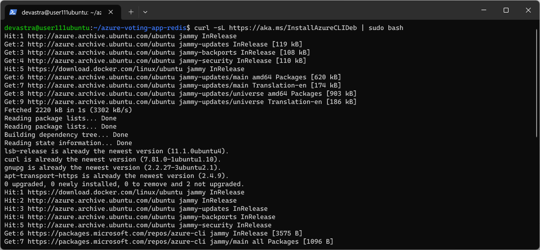Open the download.docker.com URL on the Hit:5 line
Image resolution: width=540 pixels, height=250 pixels.
[104, 69]
